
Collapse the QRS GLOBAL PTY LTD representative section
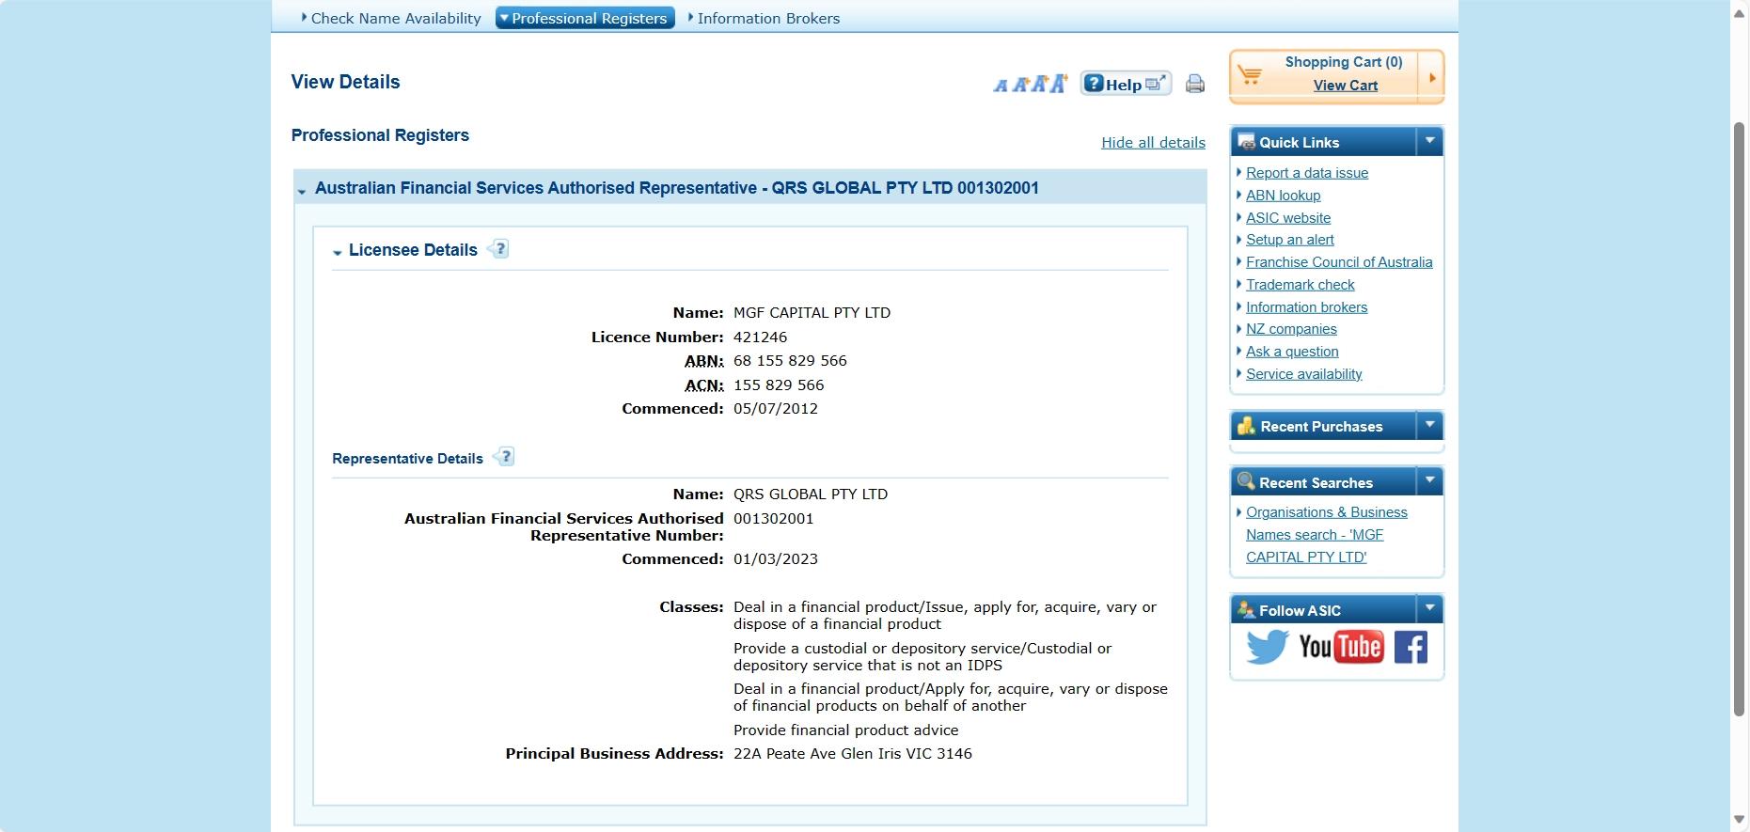302,191
